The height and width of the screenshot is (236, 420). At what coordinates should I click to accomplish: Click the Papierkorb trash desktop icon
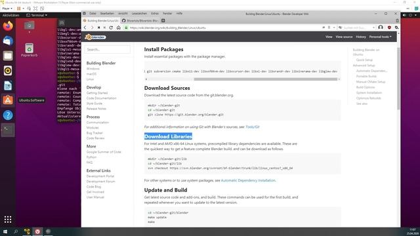[29, 50]
